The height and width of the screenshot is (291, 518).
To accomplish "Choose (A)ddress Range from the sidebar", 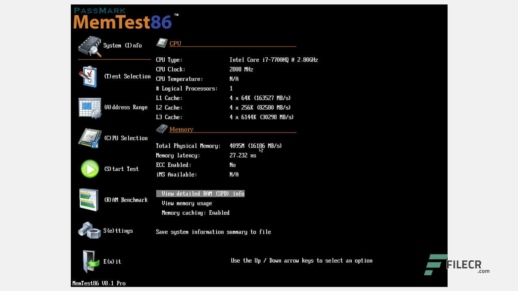I will point(127,107).
